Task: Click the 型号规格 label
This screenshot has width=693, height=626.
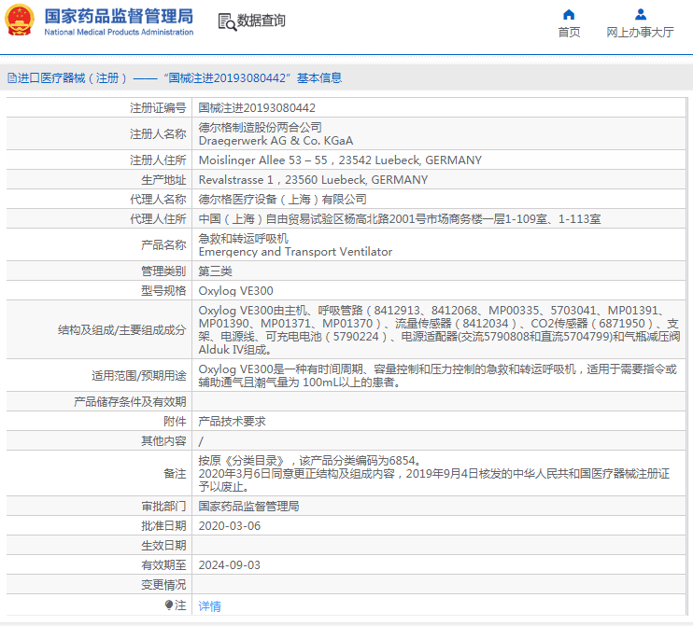Action: point(163,290)
